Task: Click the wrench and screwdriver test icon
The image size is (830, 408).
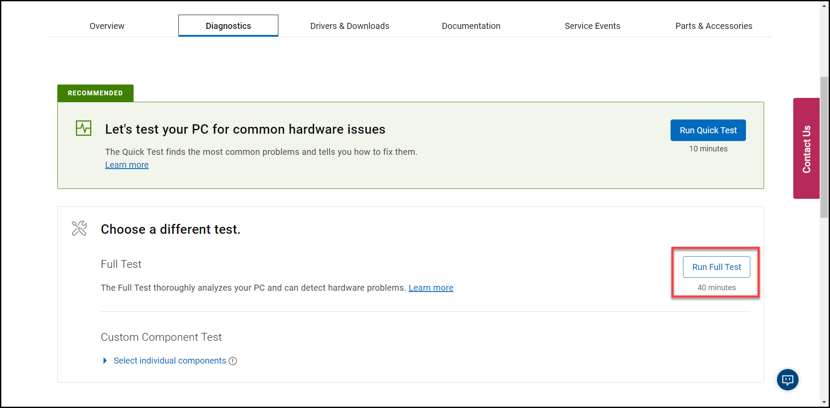Action: click(x=79, y=228)
